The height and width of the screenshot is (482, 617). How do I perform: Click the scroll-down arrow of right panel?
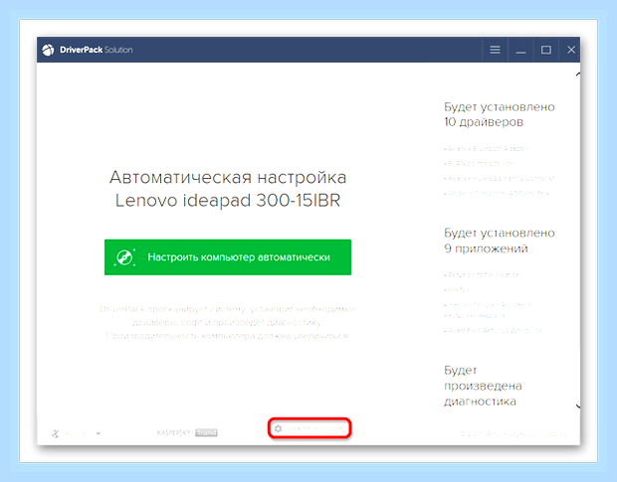577,406
